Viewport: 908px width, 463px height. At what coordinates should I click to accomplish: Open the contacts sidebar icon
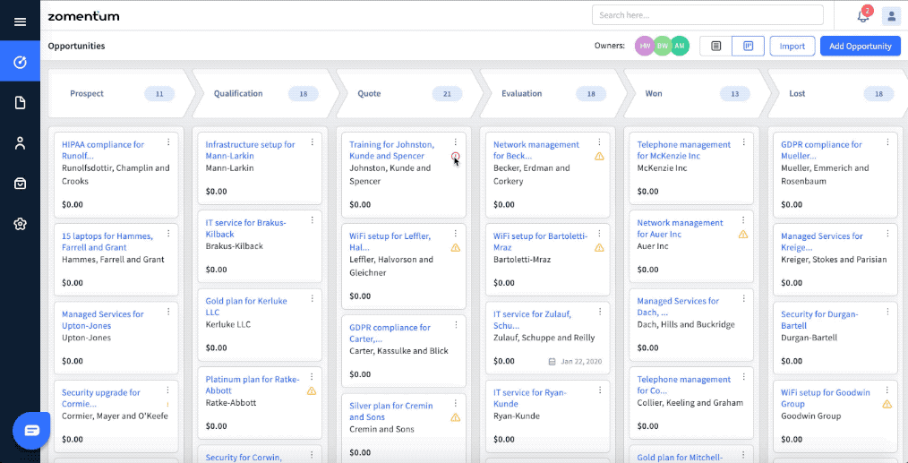(x=20, y=143)
